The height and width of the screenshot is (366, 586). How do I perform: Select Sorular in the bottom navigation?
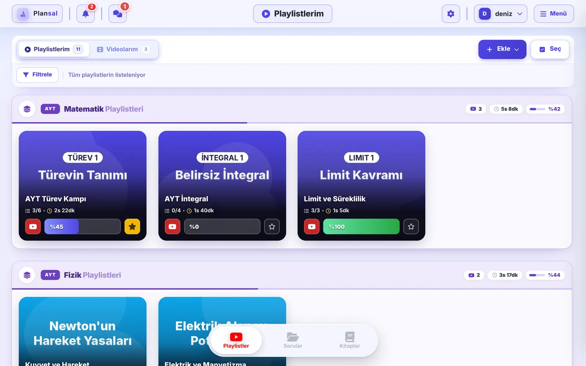(293, 341)
